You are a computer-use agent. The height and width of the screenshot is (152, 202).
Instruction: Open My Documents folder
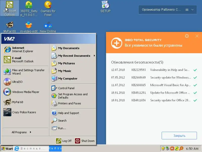(73, 48)
